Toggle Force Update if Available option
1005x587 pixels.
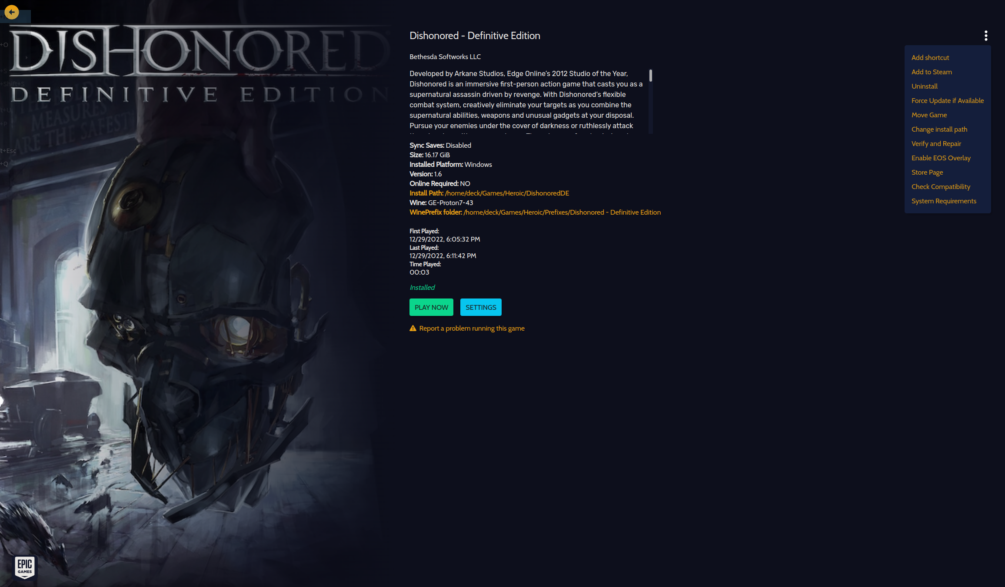(x=947, y=100)
